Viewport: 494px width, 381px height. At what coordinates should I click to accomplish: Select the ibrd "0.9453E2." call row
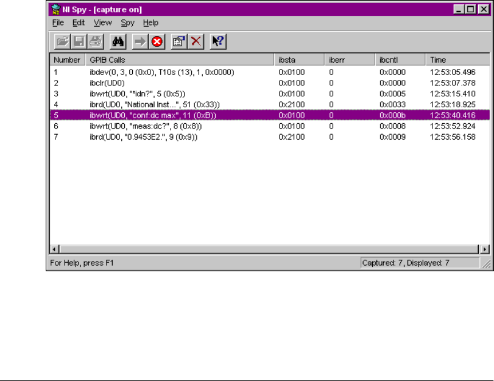pos(270,137)
